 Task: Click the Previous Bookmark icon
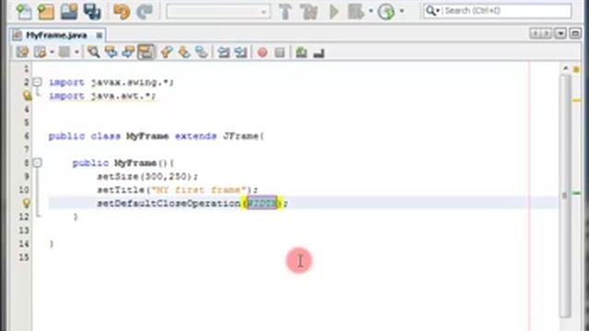tap(167, 51)
